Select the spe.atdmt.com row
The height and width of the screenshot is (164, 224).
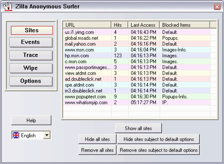coord(137,85)
